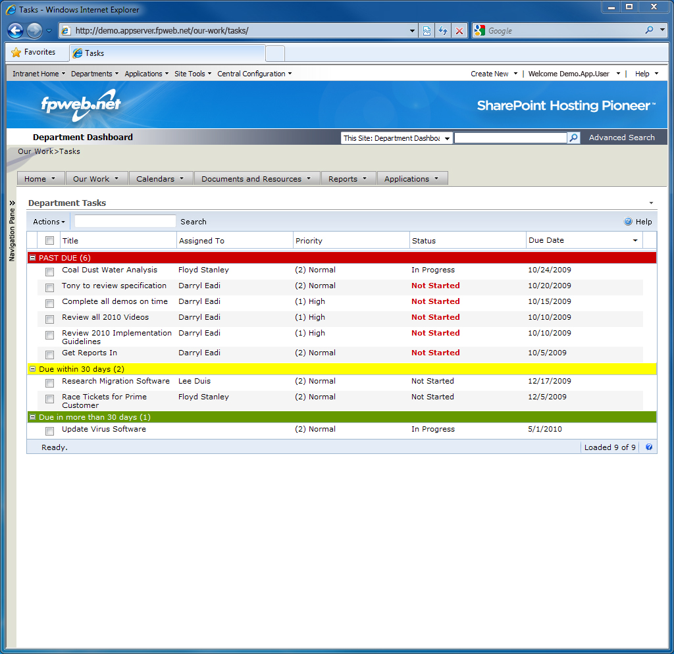Expand the Navigation Pane chevron icon
The image size is (674, 654).
12,203
